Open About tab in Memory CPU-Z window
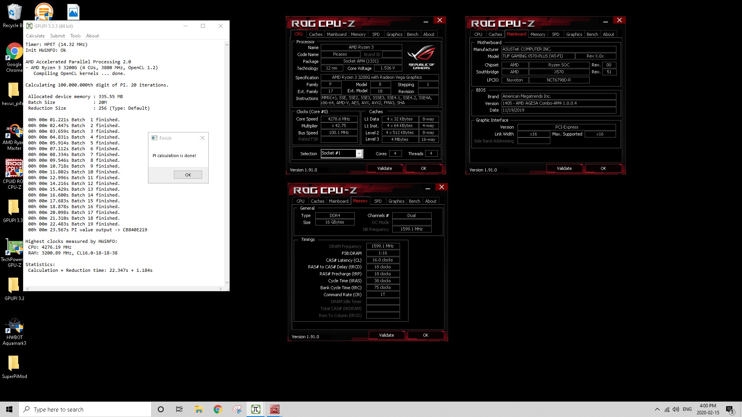 (431, 201)
